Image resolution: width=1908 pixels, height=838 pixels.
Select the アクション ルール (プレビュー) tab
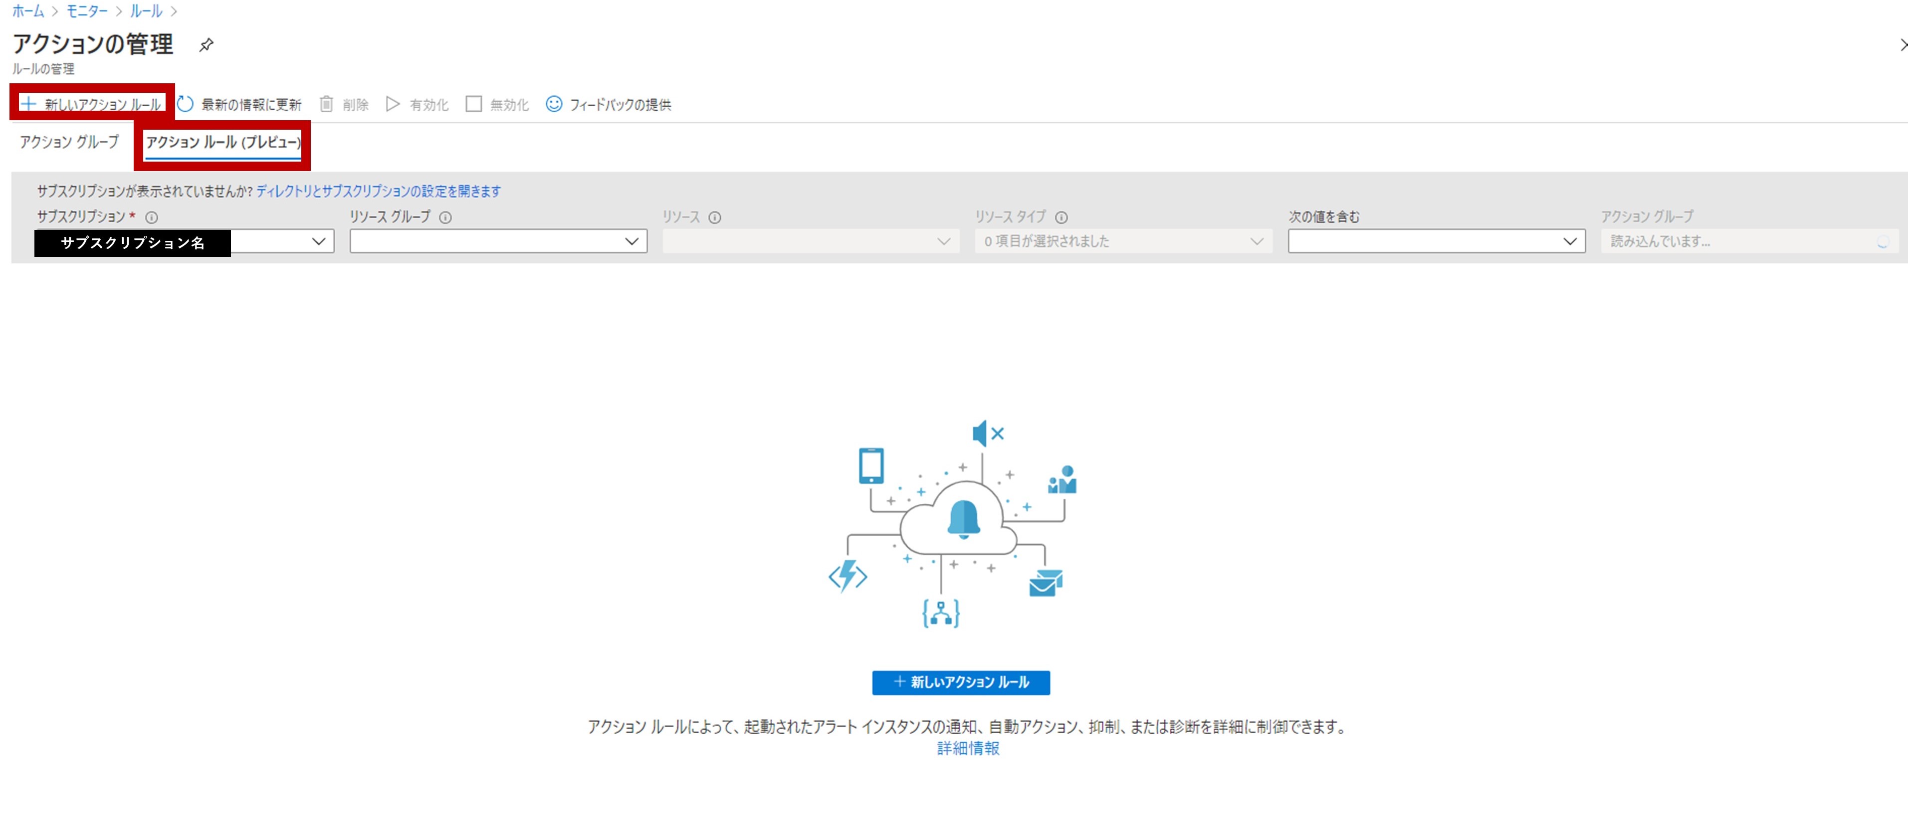tap(223, 142)
